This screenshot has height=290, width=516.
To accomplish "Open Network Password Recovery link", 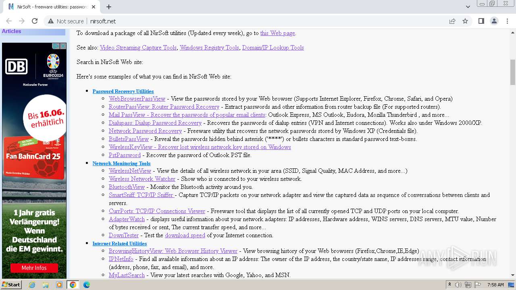I will (x=145, y=131).
